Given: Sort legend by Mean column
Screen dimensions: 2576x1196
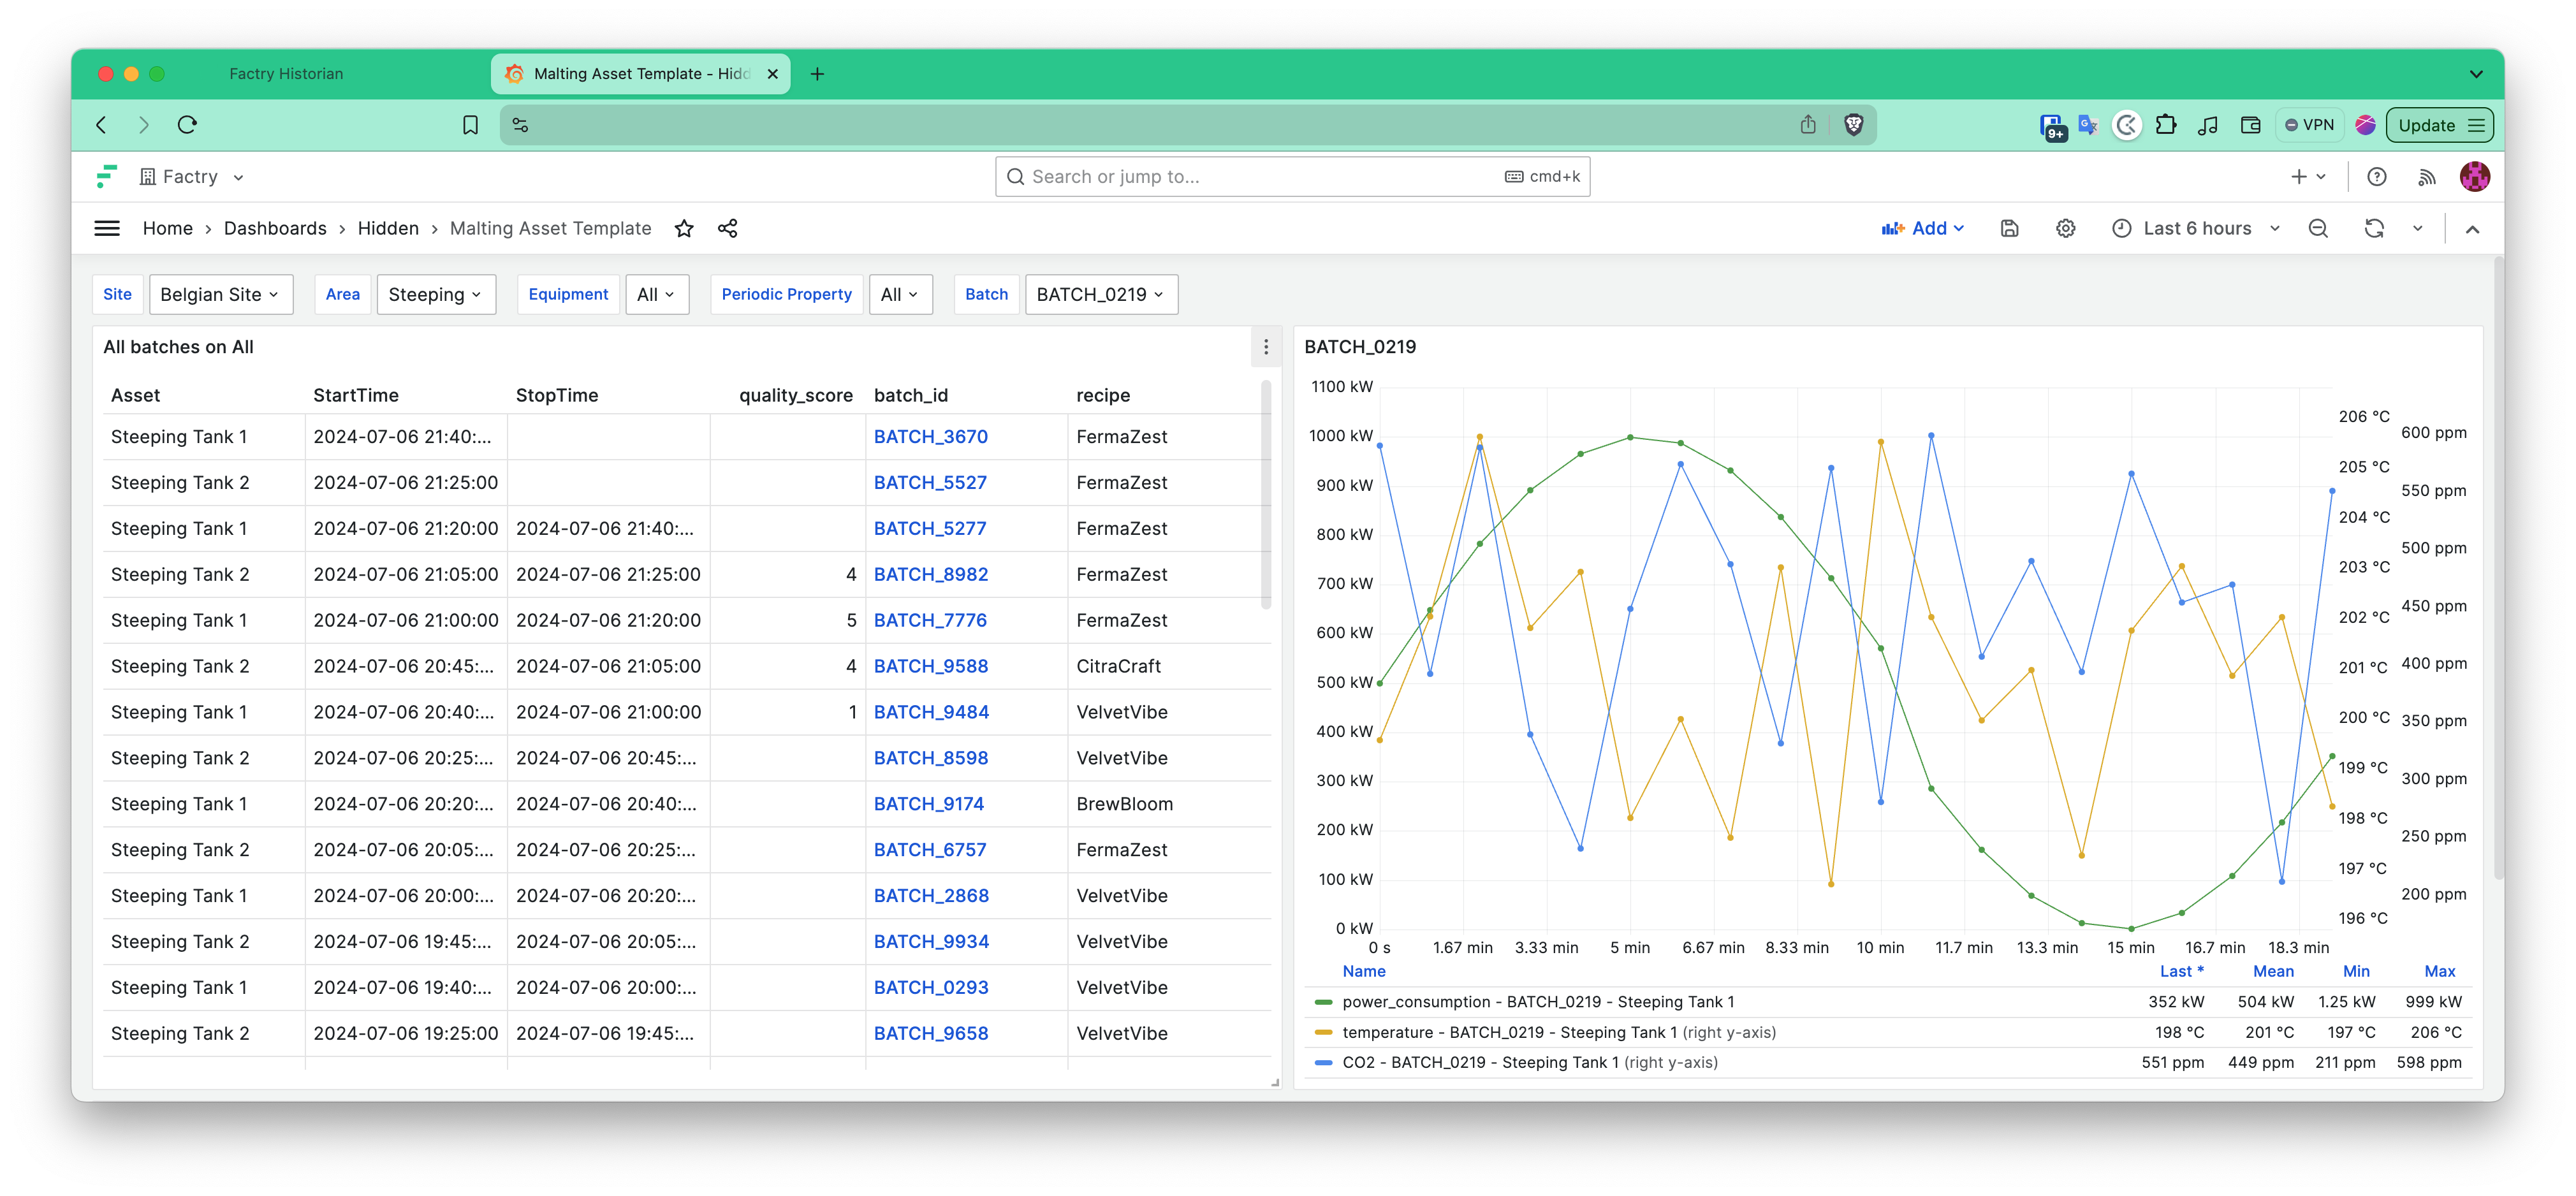Looking at the screenshot, I should (x=2273, y=972).
